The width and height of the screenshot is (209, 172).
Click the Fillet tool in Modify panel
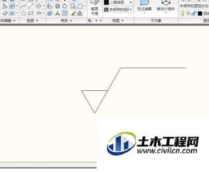tap(80, 6)
